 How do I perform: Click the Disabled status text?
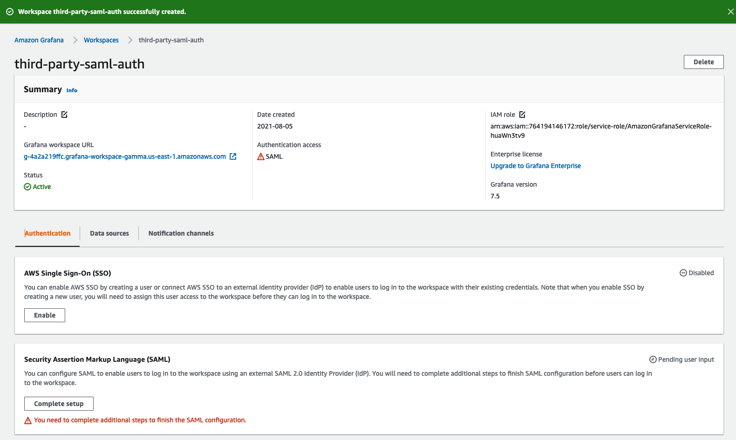tap(702, 273)
